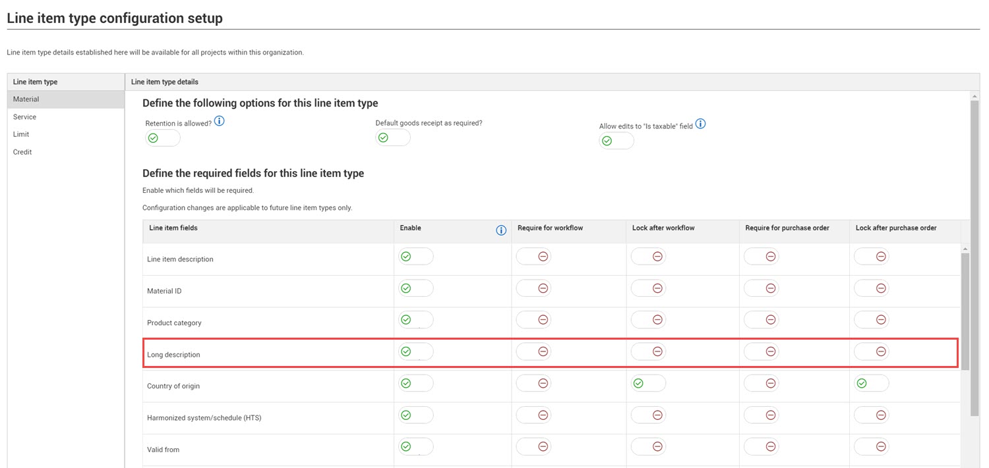The width and height of the screenshot is (989, 468).
Task: Select the Material line item type
Action: [66, 99]
